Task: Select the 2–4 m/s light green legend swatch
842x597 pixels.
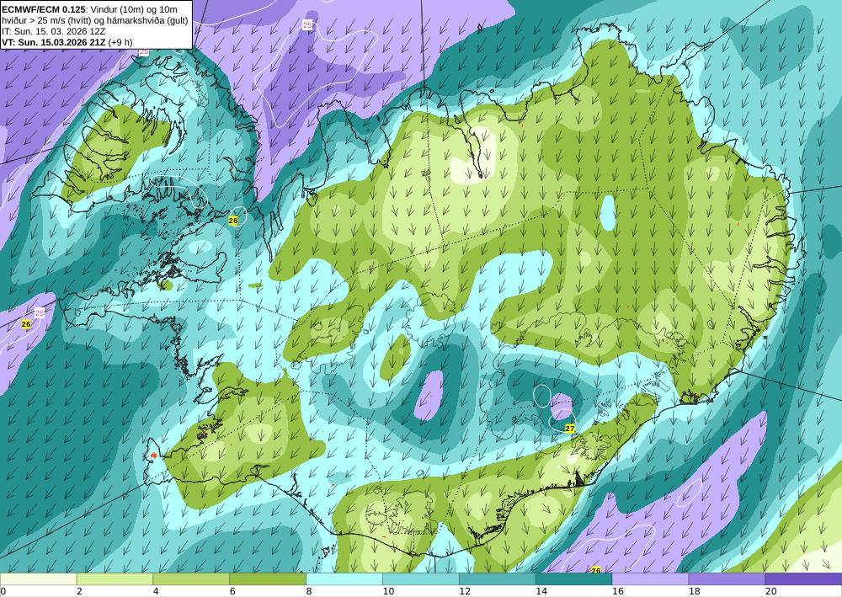Action: click(x=115, y=579)
